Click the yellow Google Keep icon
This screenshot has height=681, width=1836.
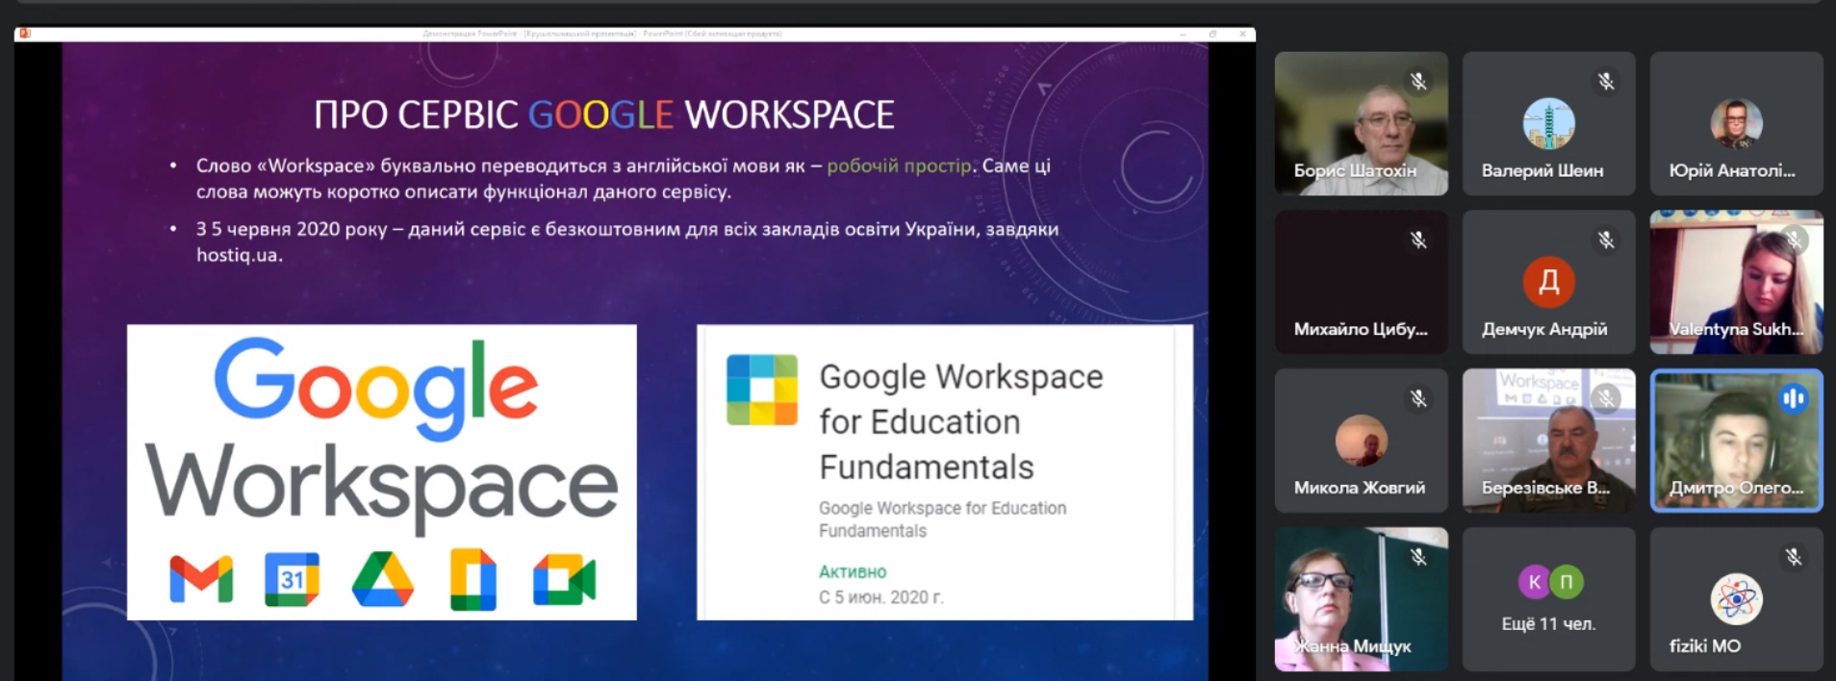[472, 579]
